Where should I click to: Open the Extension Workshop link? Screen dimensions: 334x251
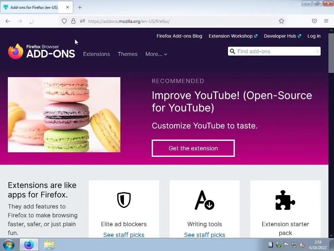coord(233,36)
